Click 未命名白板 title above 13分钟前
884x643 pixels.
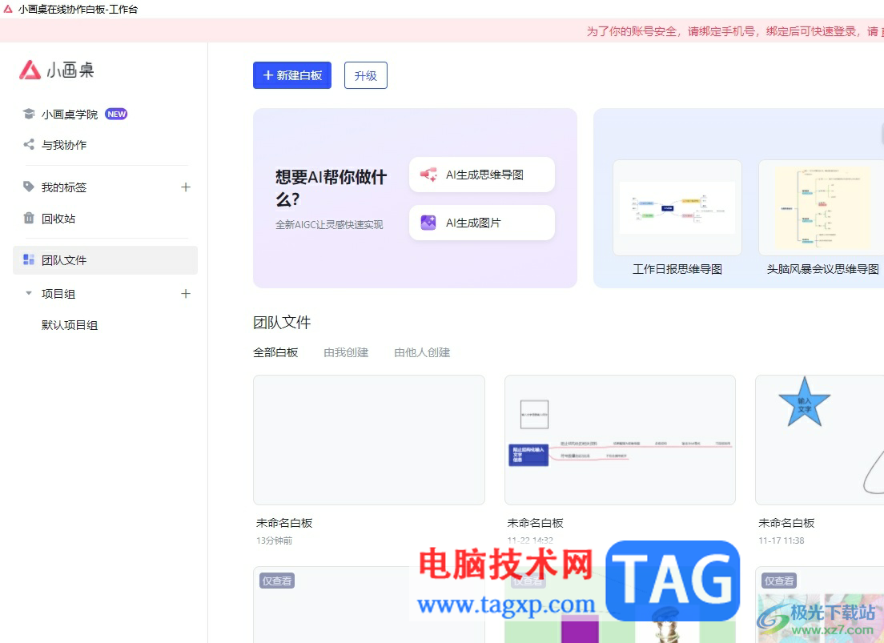click(x=285, y=523)
